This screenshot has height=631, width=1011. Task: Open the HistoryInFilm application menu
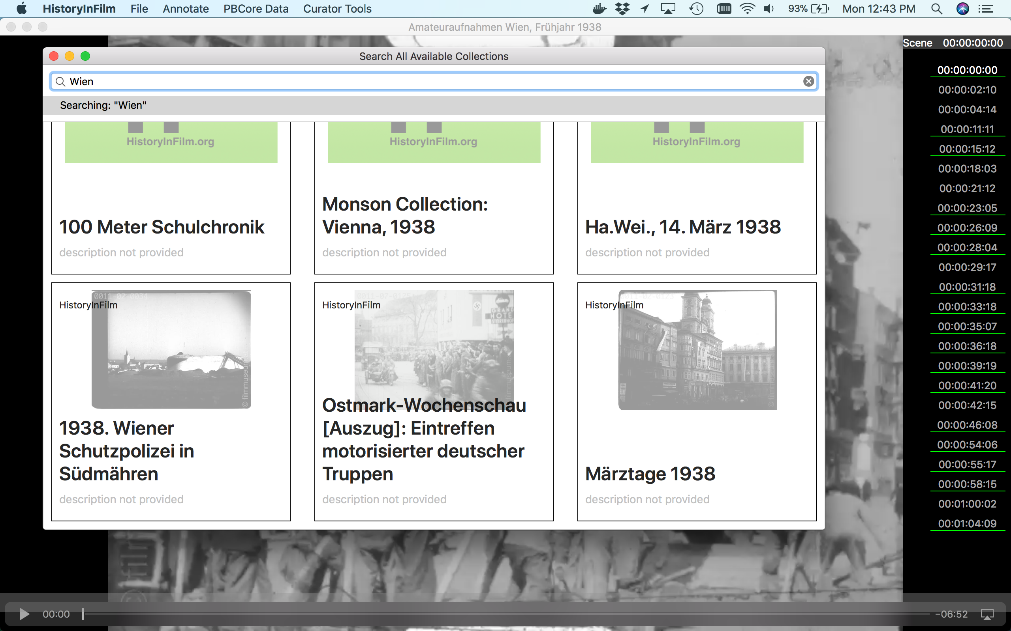tap(80, 8)
